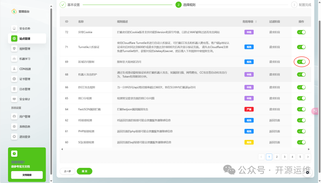Screen dimensions: 321x183
Task: Click the 文档链接 documentation button
Action: pos(27,175)
